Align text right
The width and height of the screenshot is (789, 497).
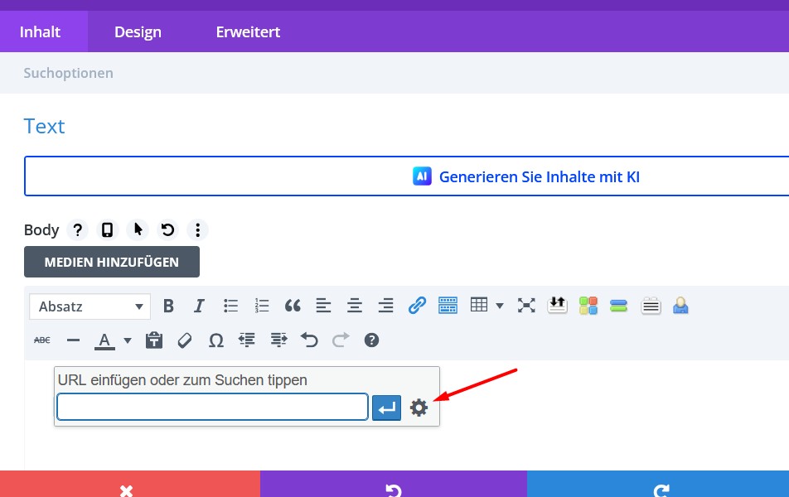point(386,306)
